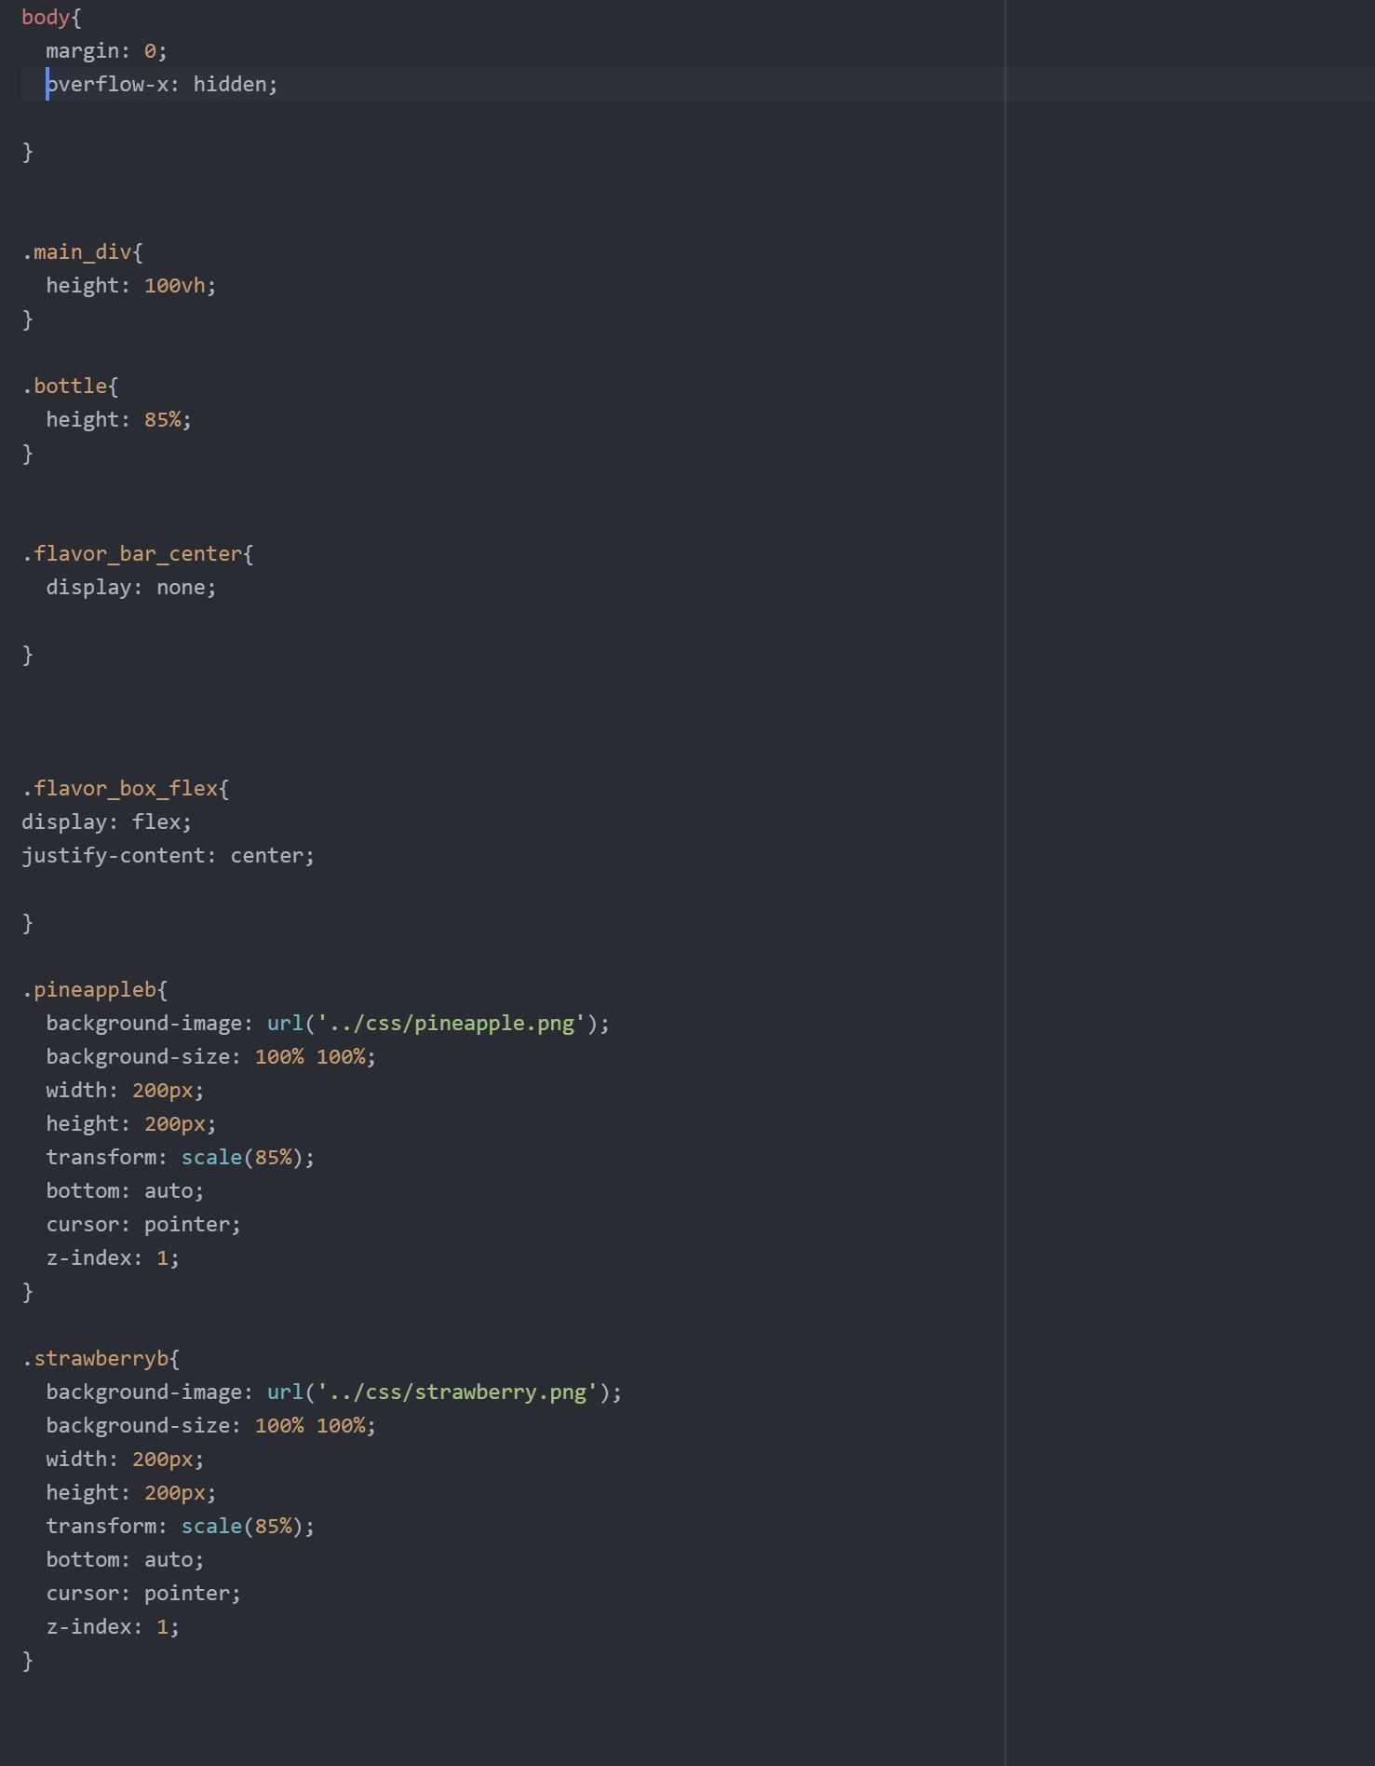The image size is (1375, 1766).
Task: Click the 85% height value in .bottle
Action: click(162, 419)
